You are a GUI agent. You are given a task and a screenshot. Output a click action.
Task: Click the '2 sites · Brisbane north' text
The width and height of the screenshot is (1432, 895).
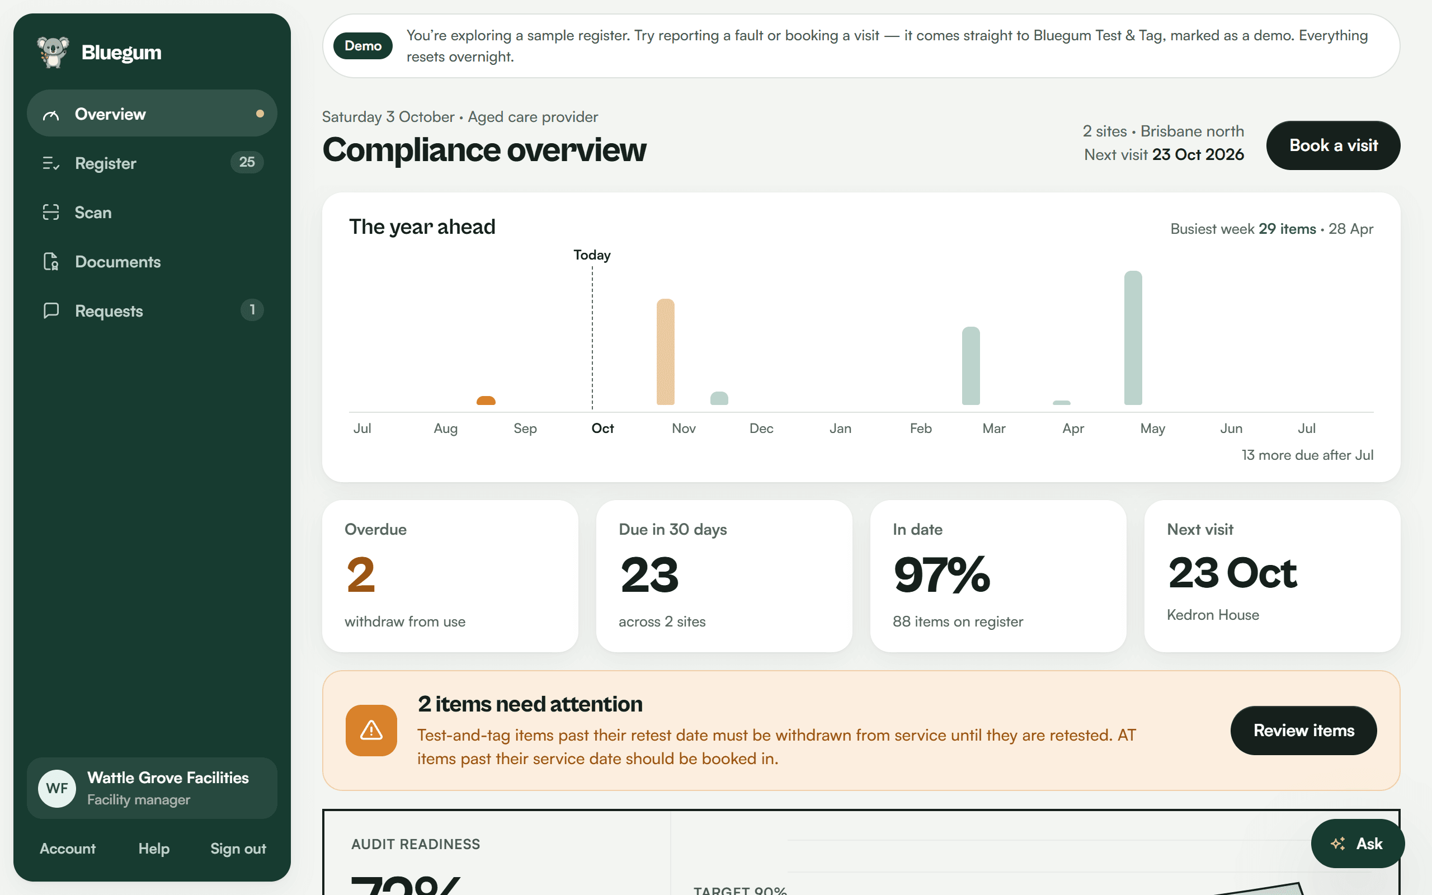1163,131
